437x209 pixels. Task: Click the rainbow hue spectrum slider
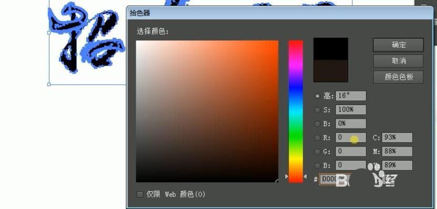pyautogui.click(x=296, y=111)
